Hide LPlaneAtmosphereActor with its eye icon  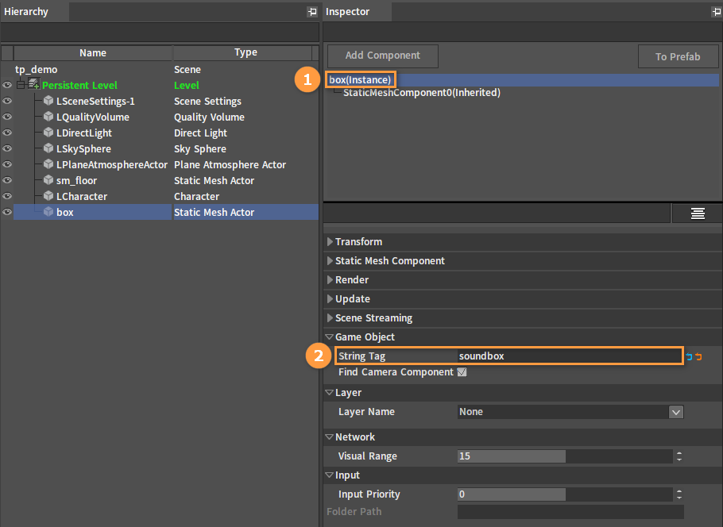[7, 164]
